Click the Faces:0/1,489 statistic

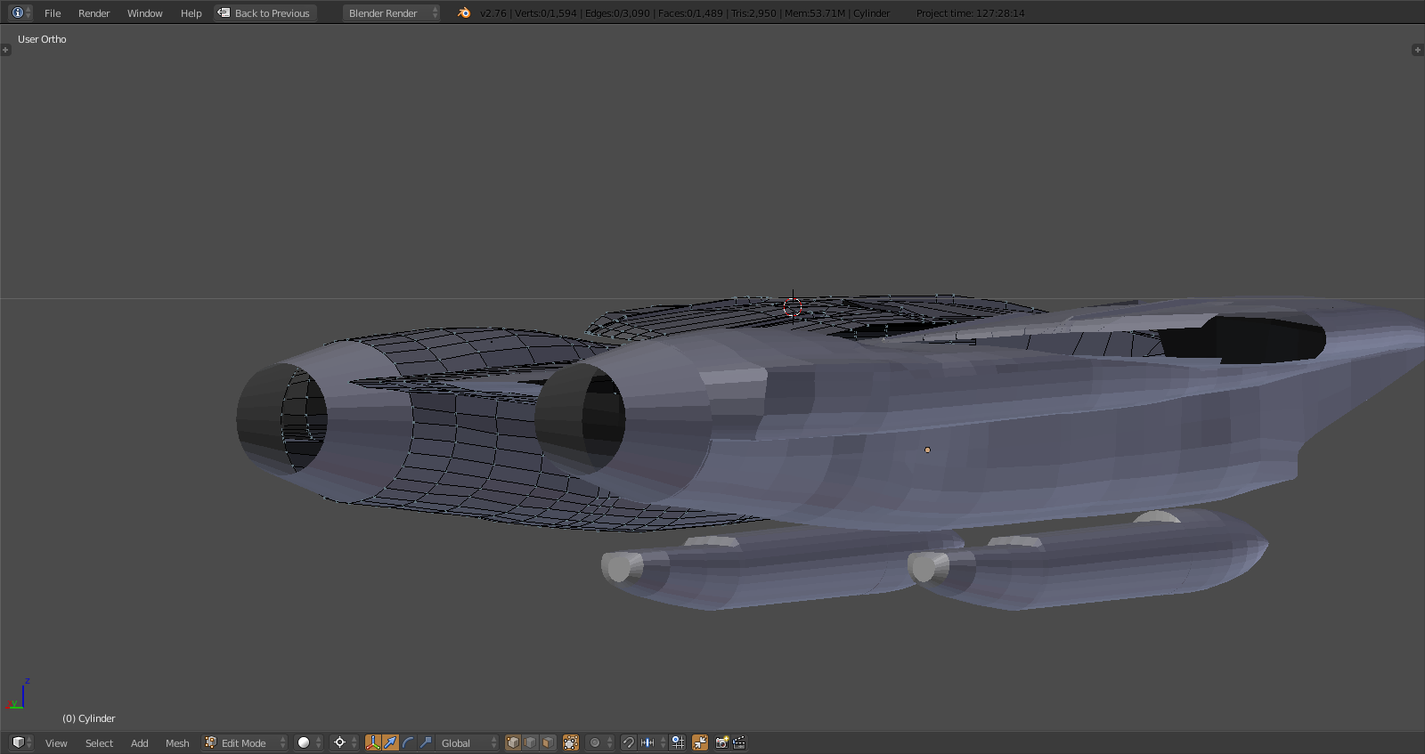690,13
